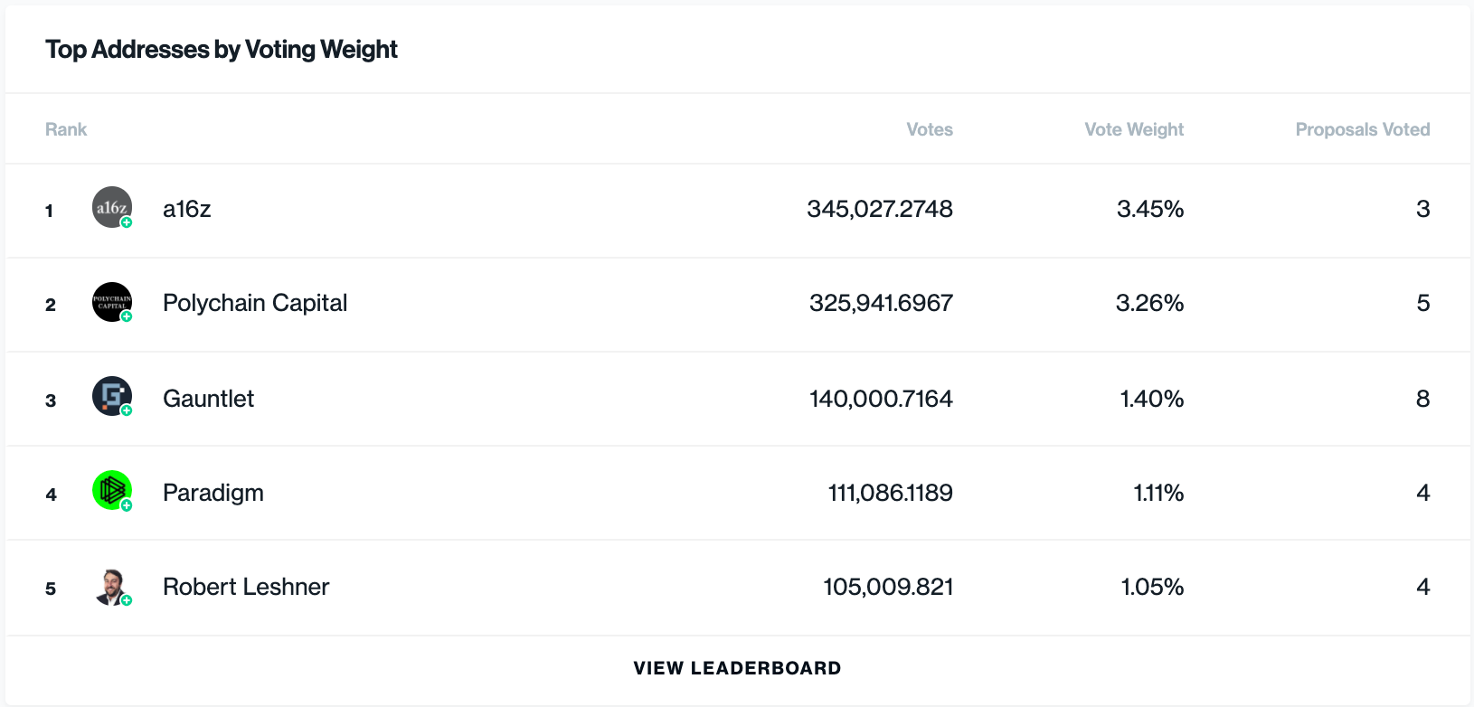Click the Votes column header
The height and width of the screenshot is (707, 1474).
pos(930,129)
